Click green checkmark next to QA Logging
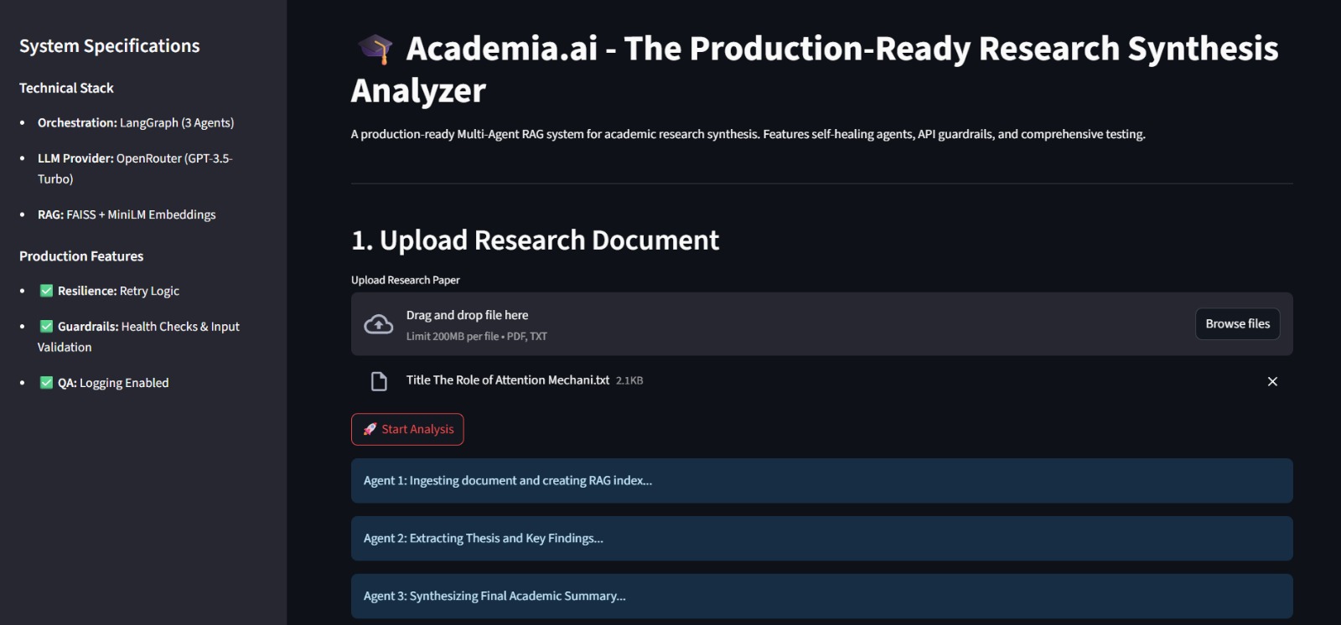Viewport: 1341px width, 625px height. click(x=47, y=383)
